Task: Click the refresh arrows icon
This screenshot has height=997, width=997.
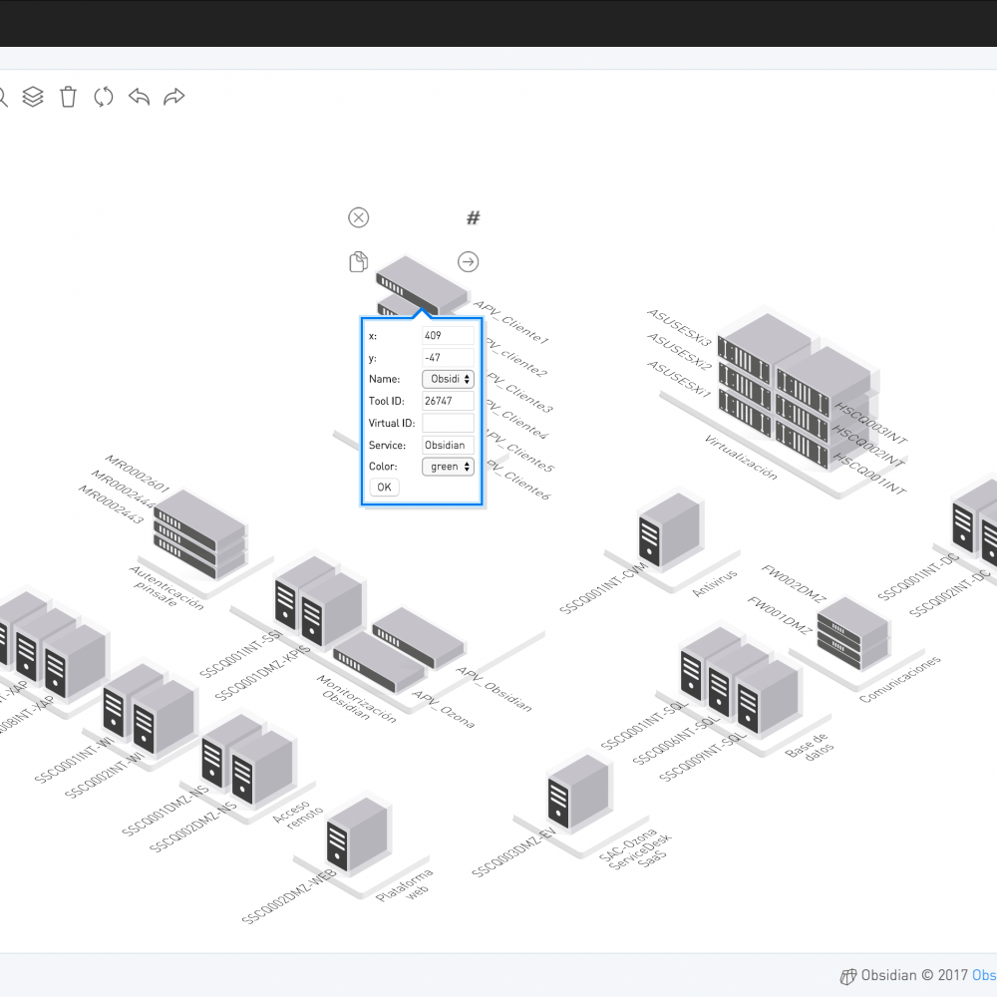Action: 104,97
